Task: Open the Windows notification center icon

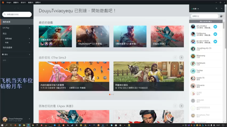Action: [x=223, y=125]
